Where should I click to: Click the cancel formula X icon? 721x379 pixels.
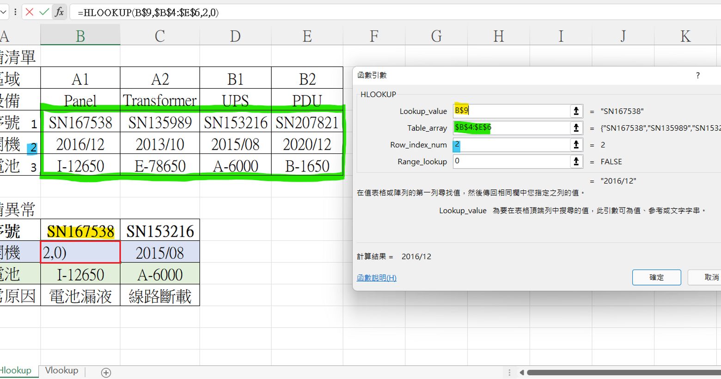[30, 12]
